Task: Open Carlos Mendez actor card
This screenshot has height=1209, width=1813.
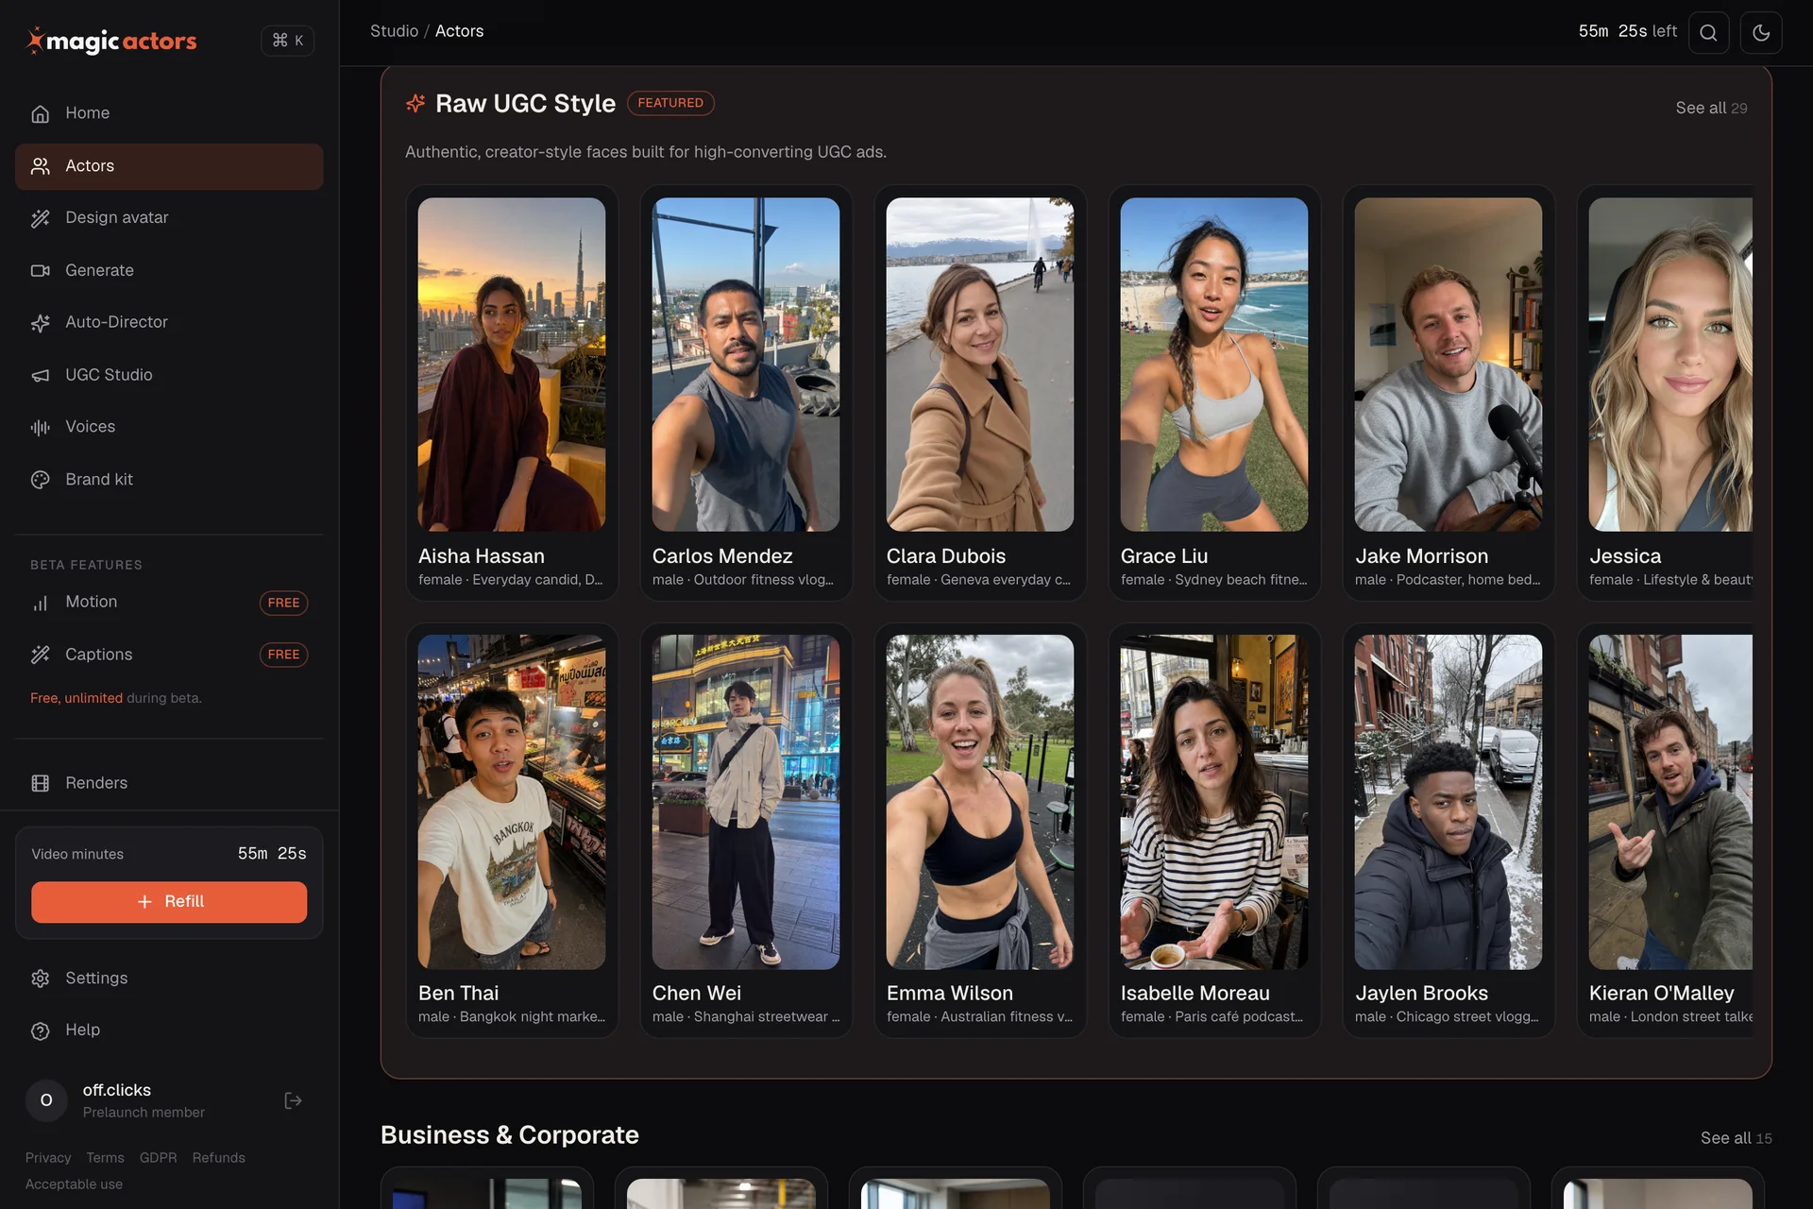Action: [x=746, y=393]
